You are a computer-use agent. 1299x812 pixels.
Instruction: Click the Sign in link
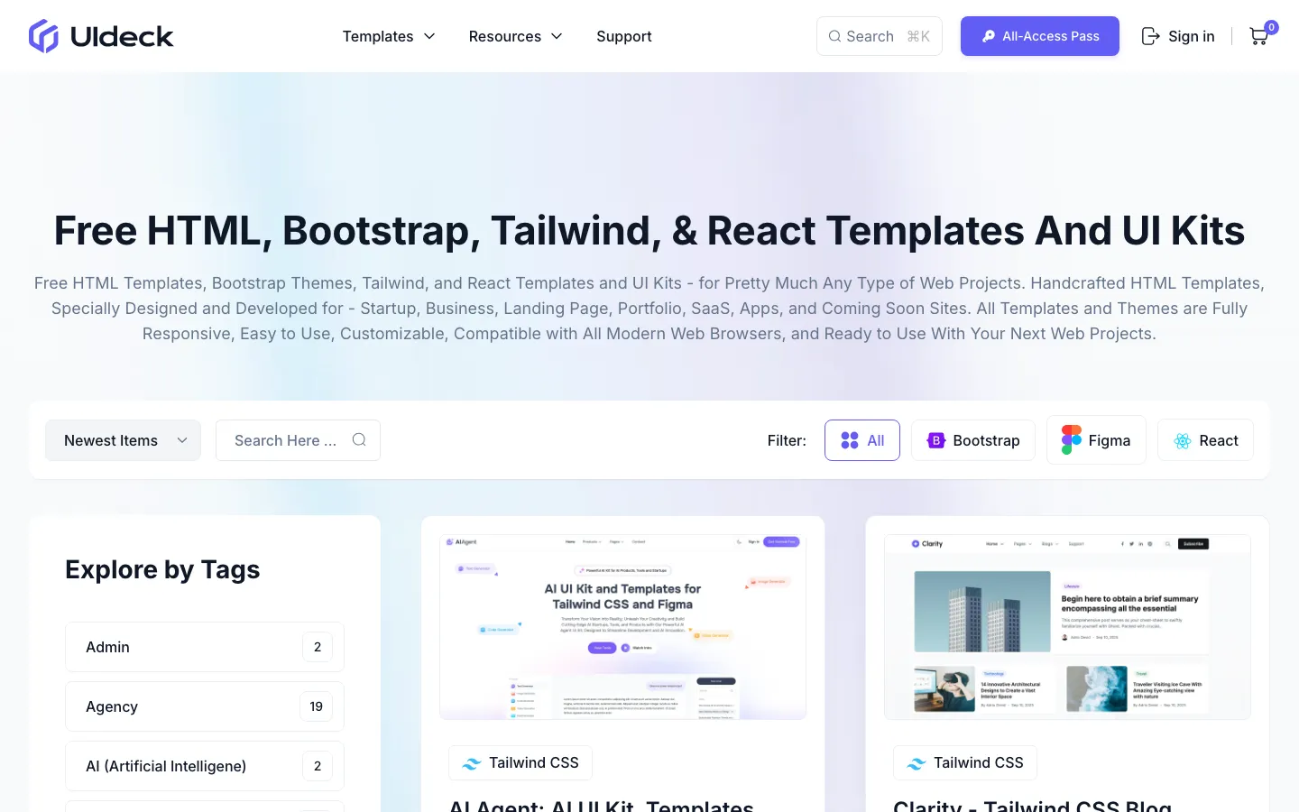[x=1178, y=36]
